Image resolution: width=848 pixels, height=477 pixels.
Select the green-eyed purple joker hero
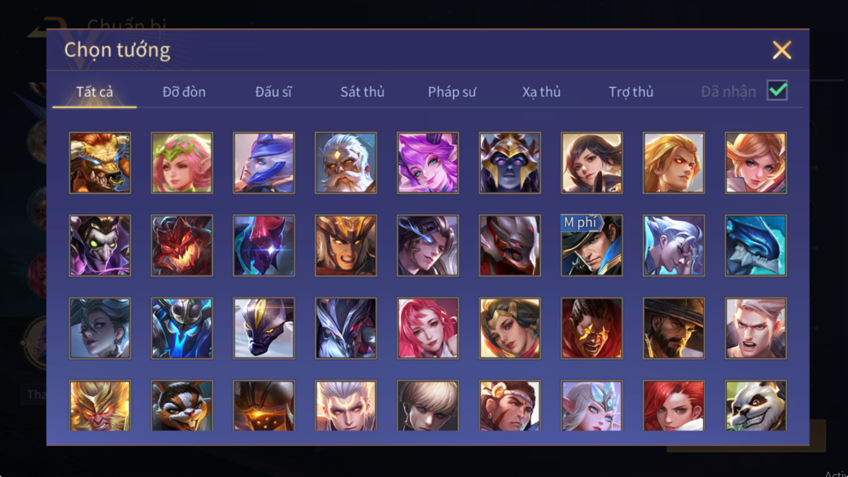click(100, 246)
